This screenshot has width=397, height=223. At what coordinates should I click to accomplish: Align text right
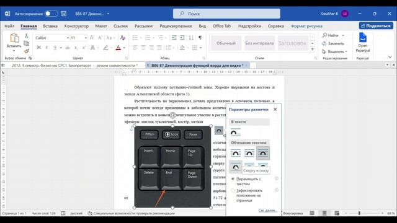151,48
